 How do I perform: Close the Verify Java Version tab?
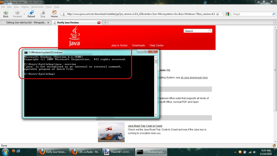tap(99, 23)
